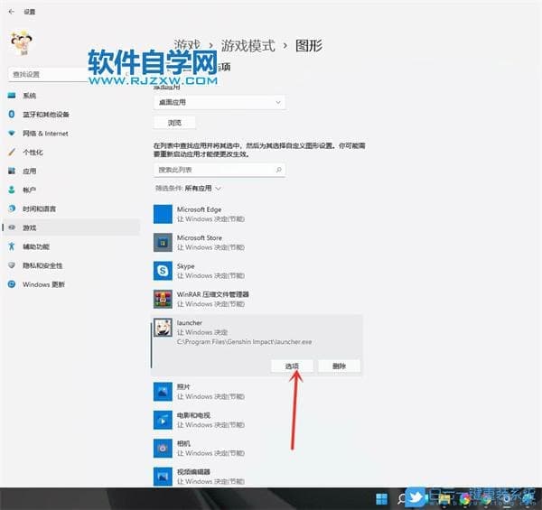
Task: Click the 游戏模式 breadcrumb link
Action: click(248, 45)
